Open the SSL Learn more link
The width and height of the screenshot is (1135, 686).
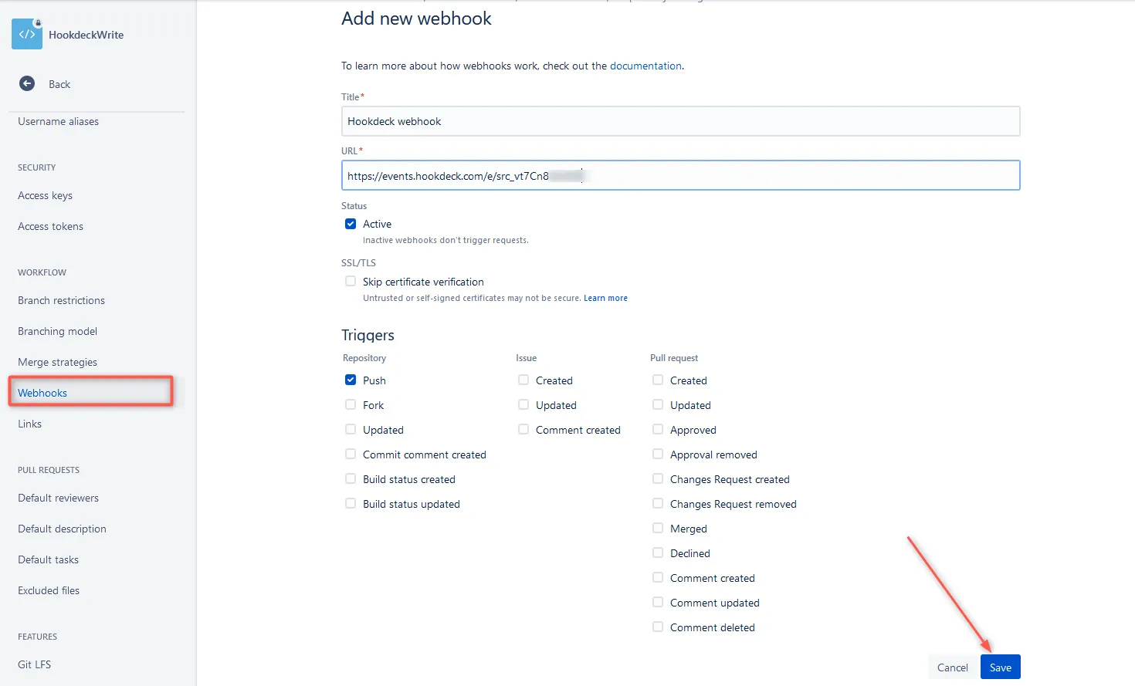[605, 298]
